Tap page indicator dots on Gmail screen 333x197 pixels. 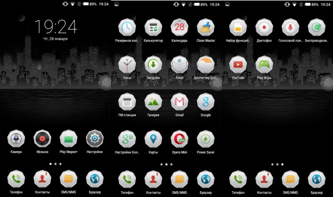tap(166, 164)
